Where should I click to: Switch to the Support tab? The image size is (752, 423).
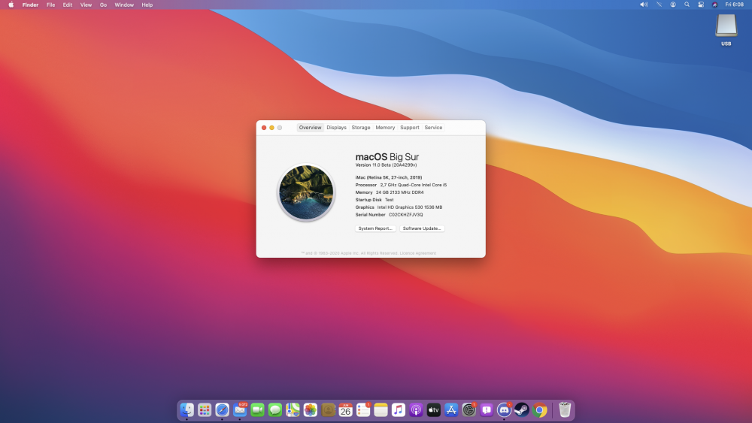pos(410,128)
